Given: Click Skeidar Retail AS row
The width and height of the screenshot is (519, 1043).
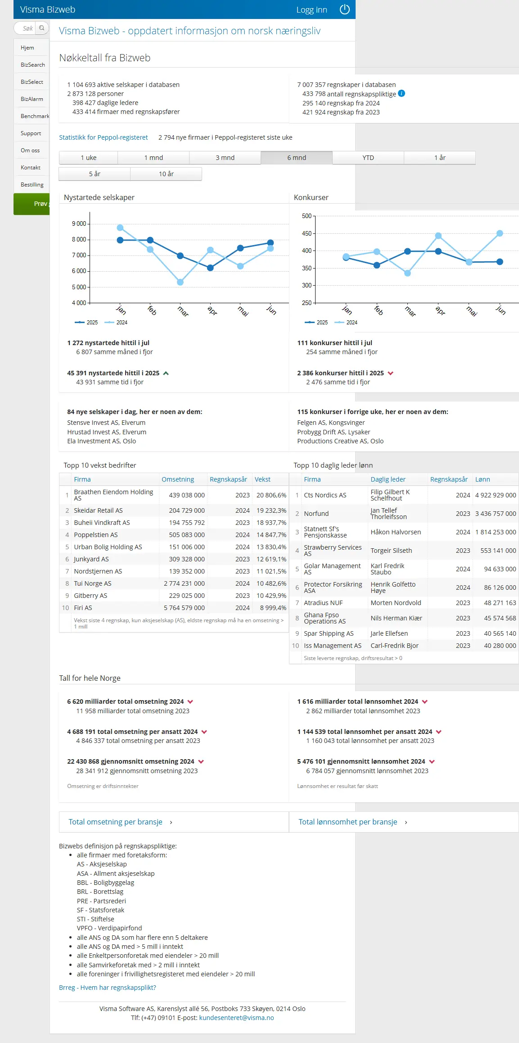Looking at the screenshot, I should point(174,510).
